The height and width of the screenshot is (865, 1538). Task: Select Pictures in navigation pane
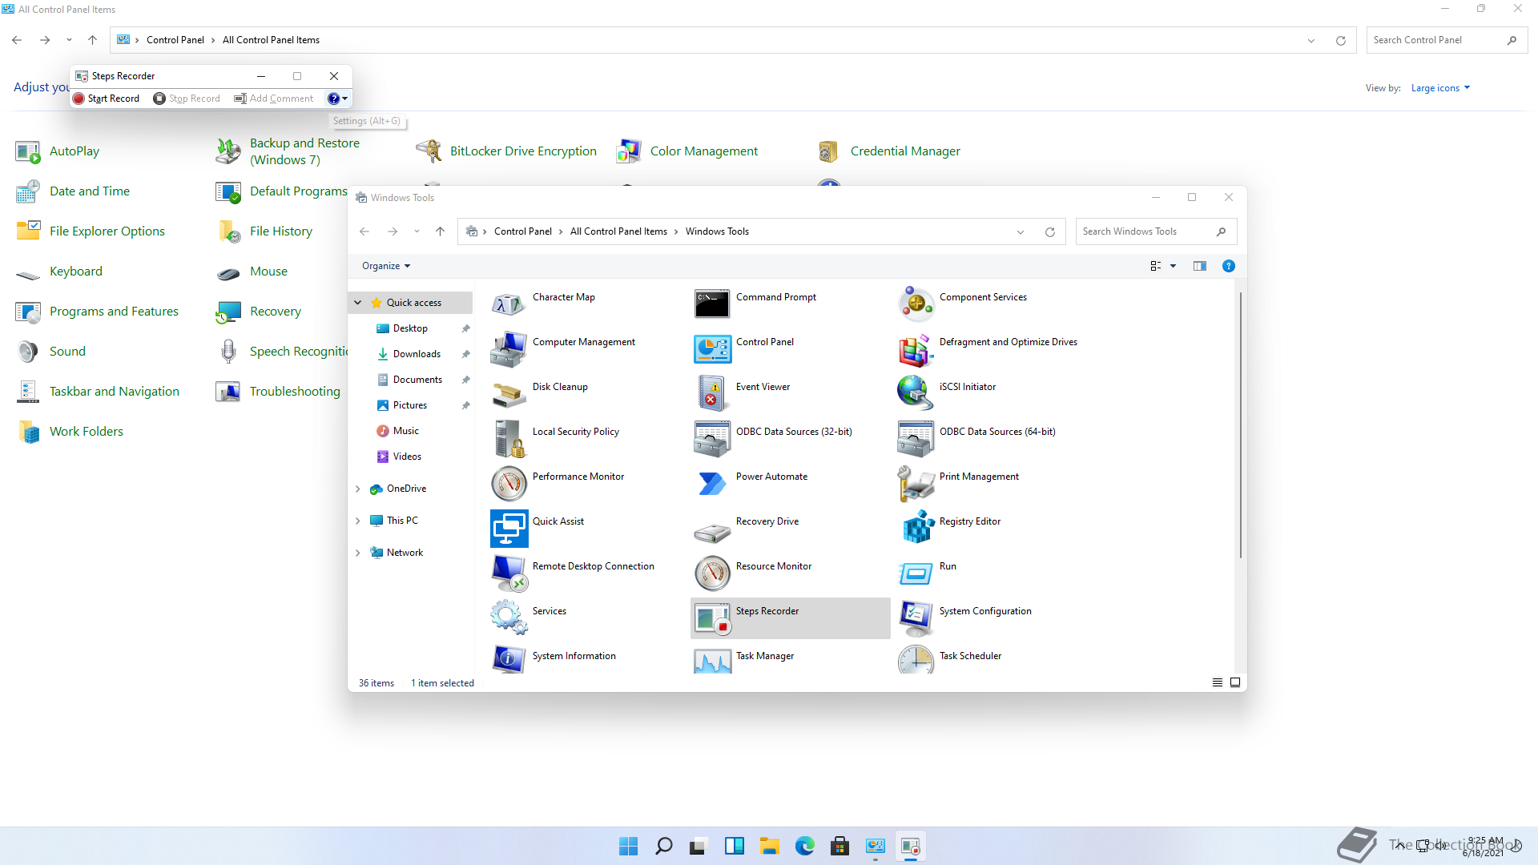410,405
